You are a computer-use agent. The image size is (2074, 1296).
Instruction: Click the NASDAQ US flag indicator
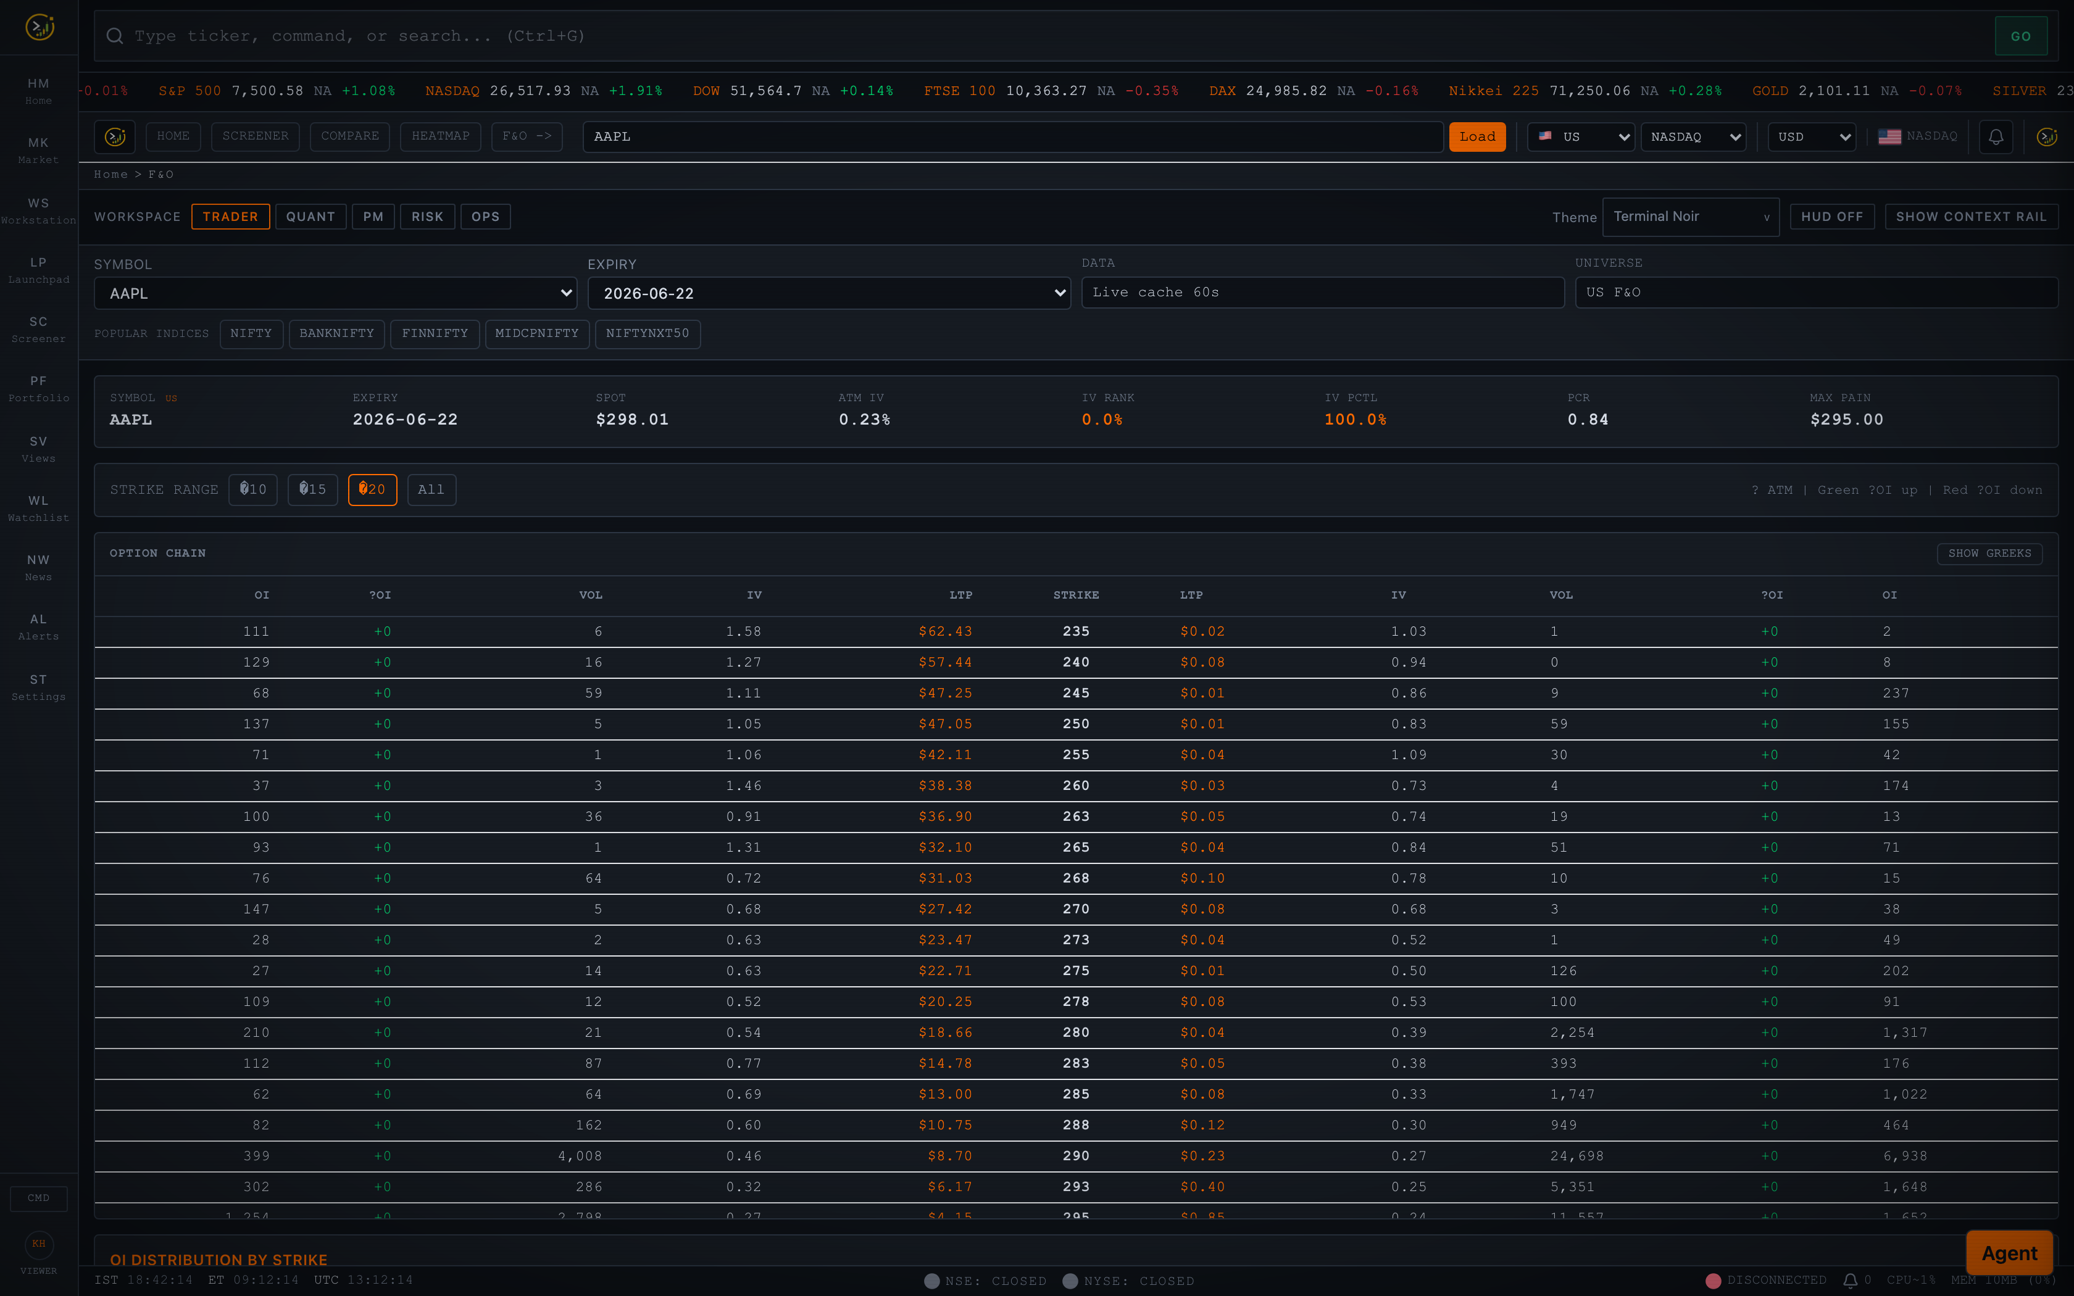point(1917,136)
